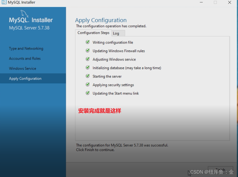This screenshot has height=177, width=238.
Task: Click the 'Click Finish to continue.' message
Action: coord(95,150)
